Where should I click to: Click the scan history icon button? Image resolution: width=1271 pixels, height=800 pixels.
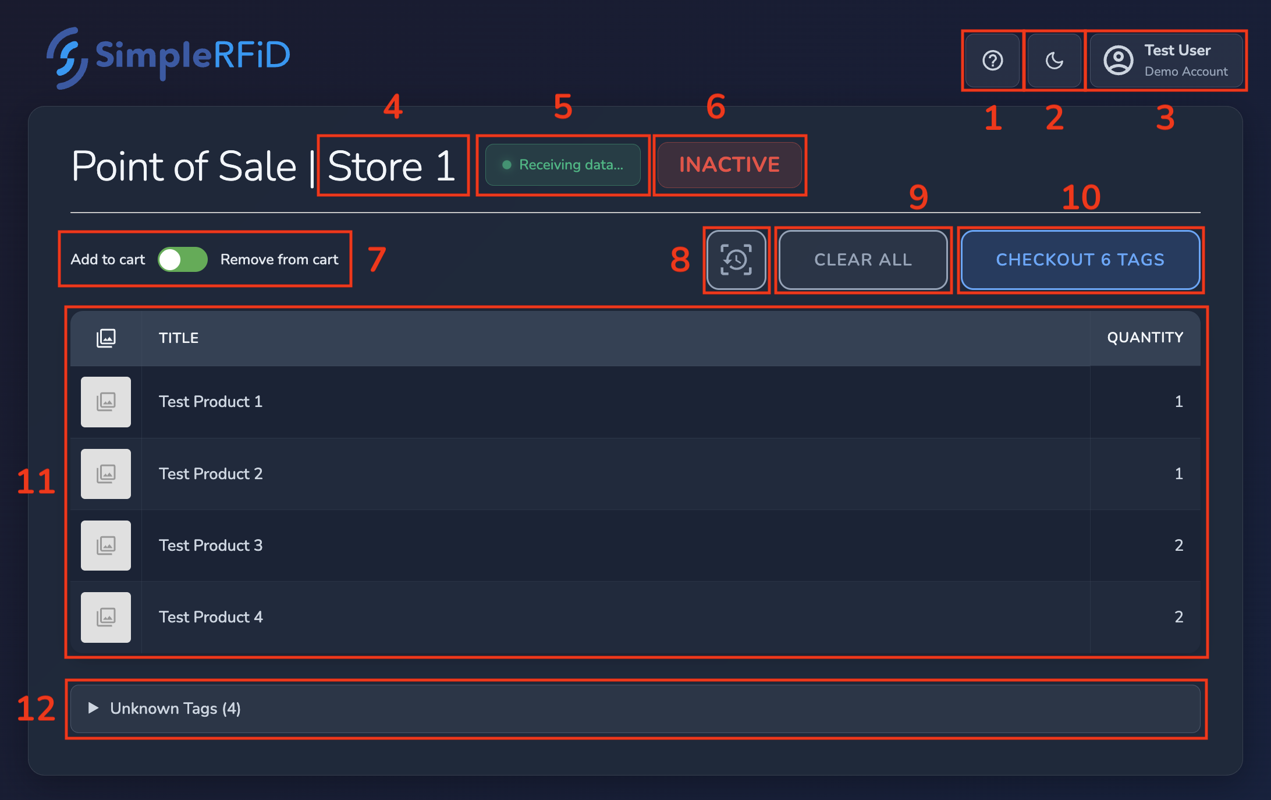tap(736, 260)
